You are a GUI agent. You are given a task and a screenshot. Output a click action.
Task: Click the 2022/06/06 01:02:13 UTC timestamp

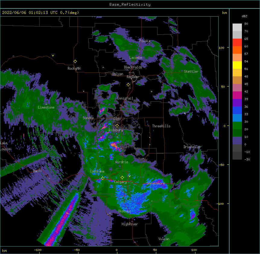[30, 13]
